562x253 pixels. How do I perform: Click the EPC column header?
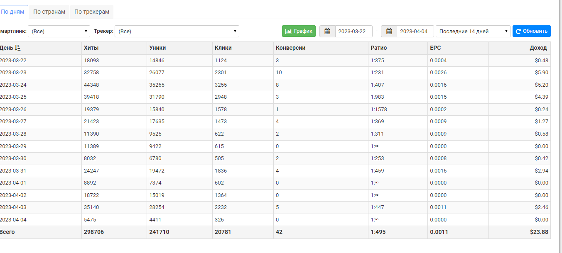pos(435,48)
